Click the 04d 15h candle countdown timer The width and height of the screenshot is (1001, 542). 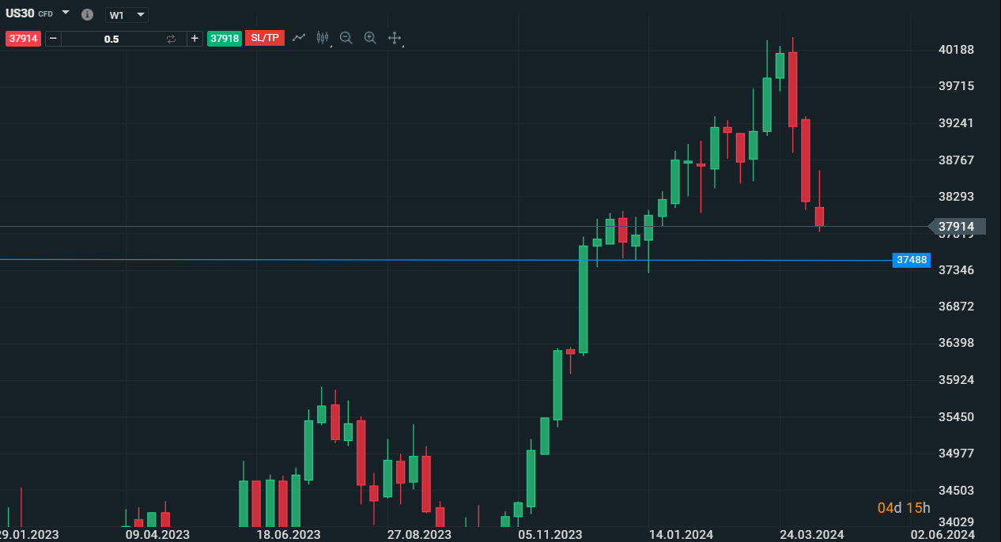[x=904, y=507]
